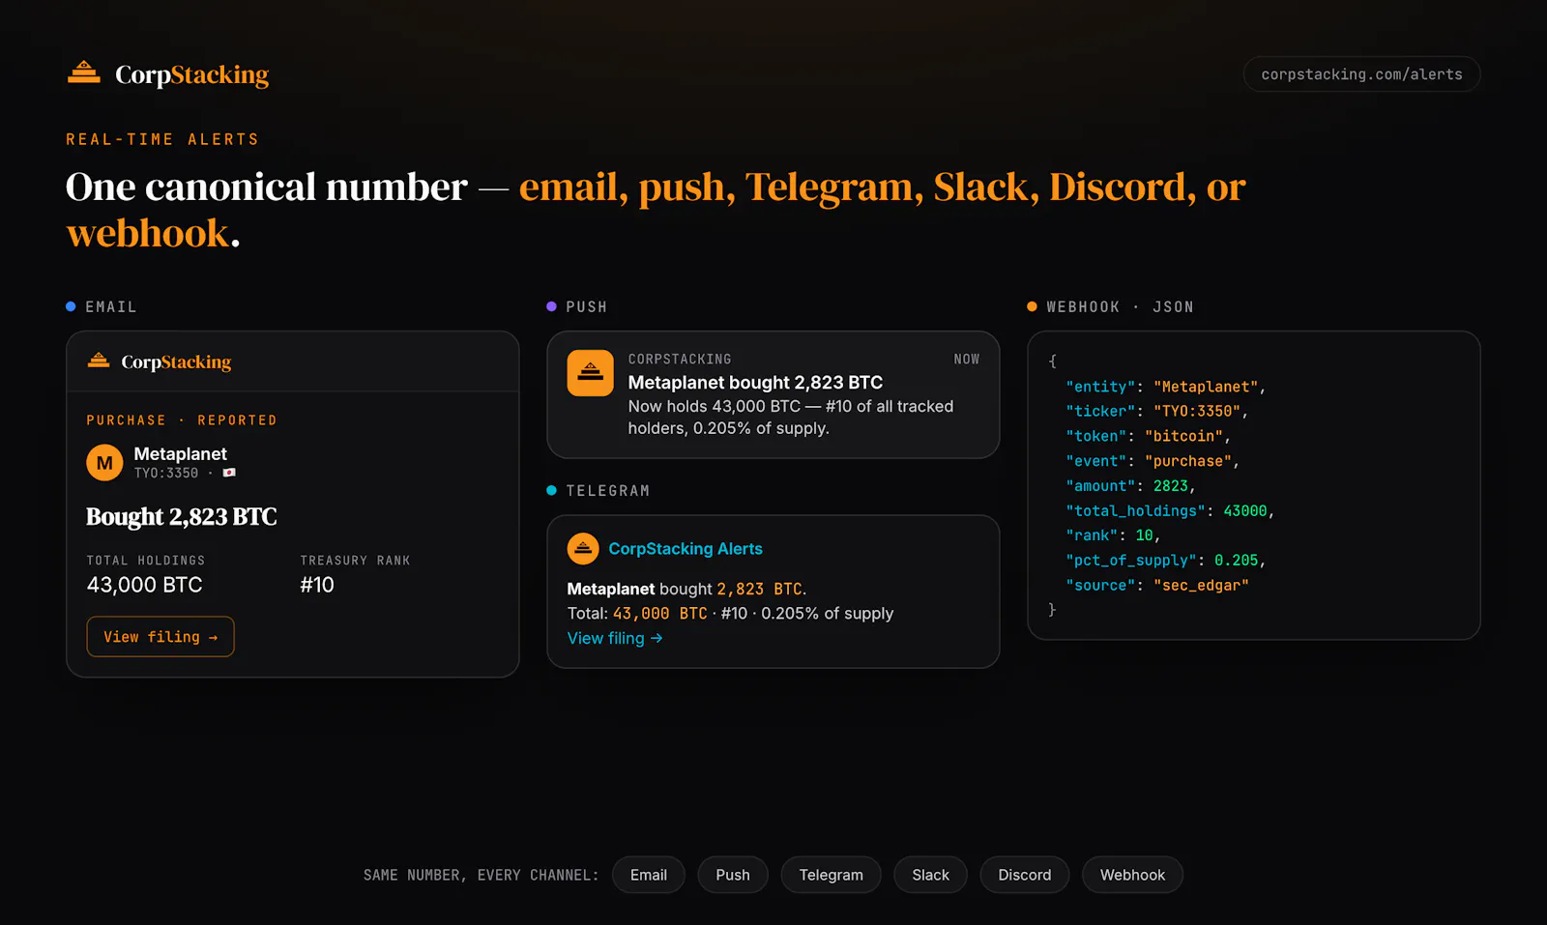Click the SAME NUMBER, EVERY CHANNEL label
1547x925 pixels.
tap(481, 875)
